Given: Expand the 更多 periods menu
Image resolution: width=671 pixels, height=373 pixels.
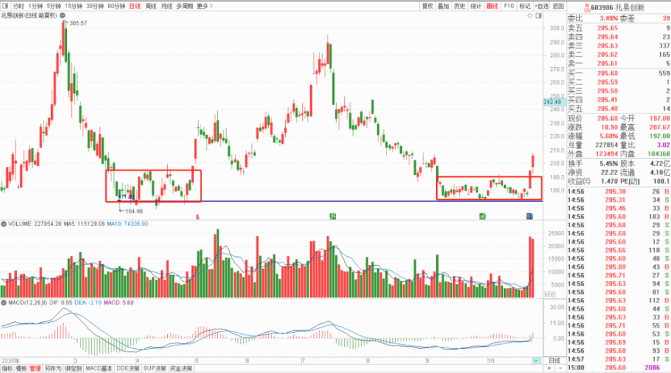Looking at the screenshot, I should coord(205,6).
